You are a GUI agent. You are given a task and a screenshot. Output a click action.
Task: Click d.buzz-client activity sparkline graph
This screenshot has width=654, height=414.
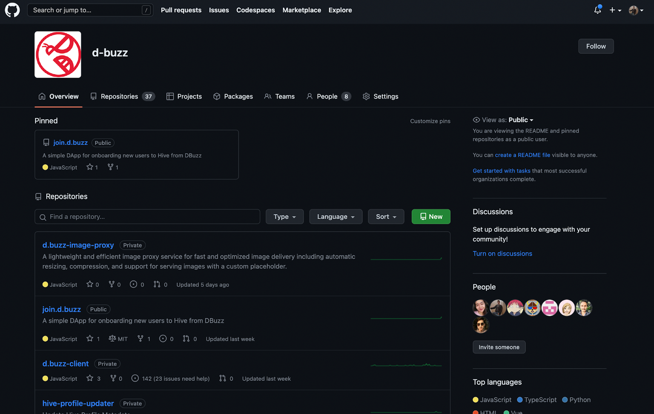click(x=406, y=365)
